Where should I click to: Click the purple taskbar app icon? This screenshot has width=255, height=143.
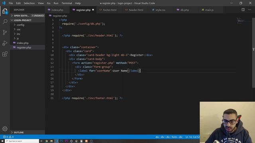tap(67, 141)
